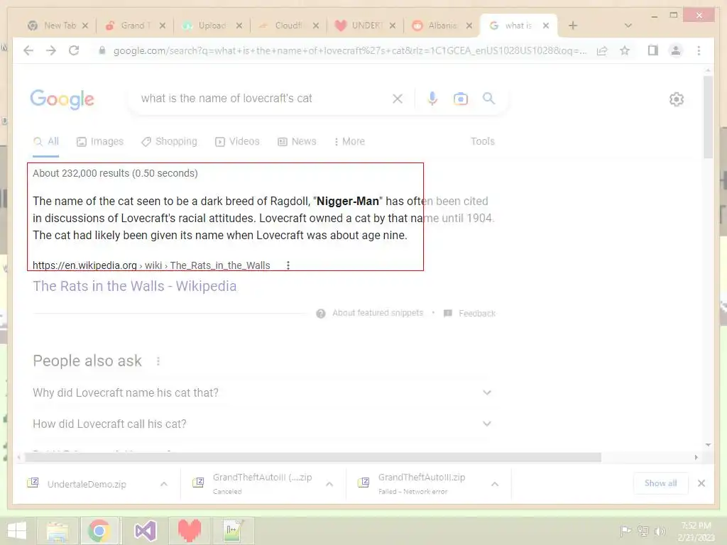This screenshot has width=727, height=545.
Task: Open the Windows Start menu
Action: [x=17, y=531]
